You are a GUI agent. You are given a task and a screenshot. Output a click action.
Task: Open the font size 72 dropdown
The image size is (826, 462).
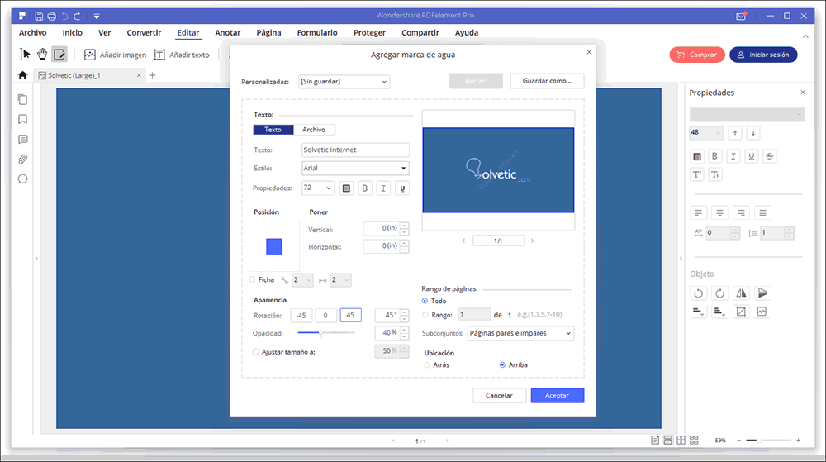pyautogui.click(x=318, y=188)
